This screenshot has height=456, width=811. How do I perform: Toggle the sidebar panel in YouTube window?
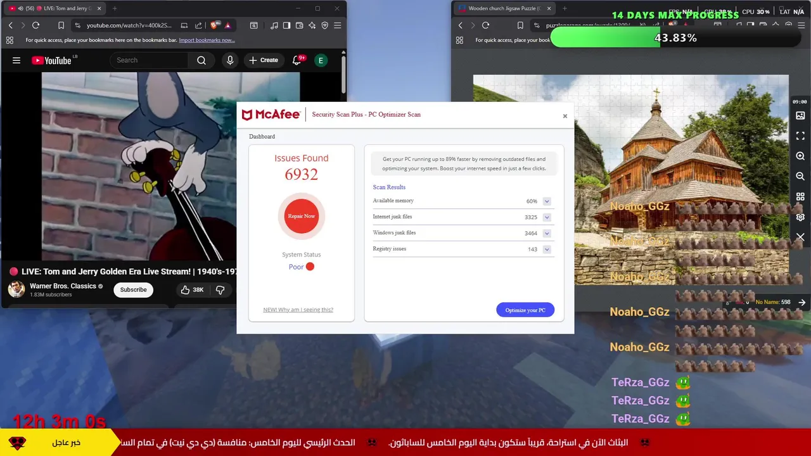point(286,25)
